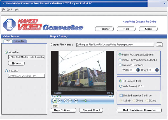Click the rewind button on seek bar
The image size is (168, 120).
click(55, 96)
